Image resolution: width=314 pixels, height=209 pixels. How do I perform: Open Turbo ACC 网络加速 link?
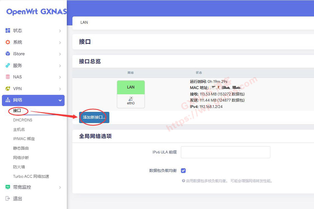tap(31, 176)
